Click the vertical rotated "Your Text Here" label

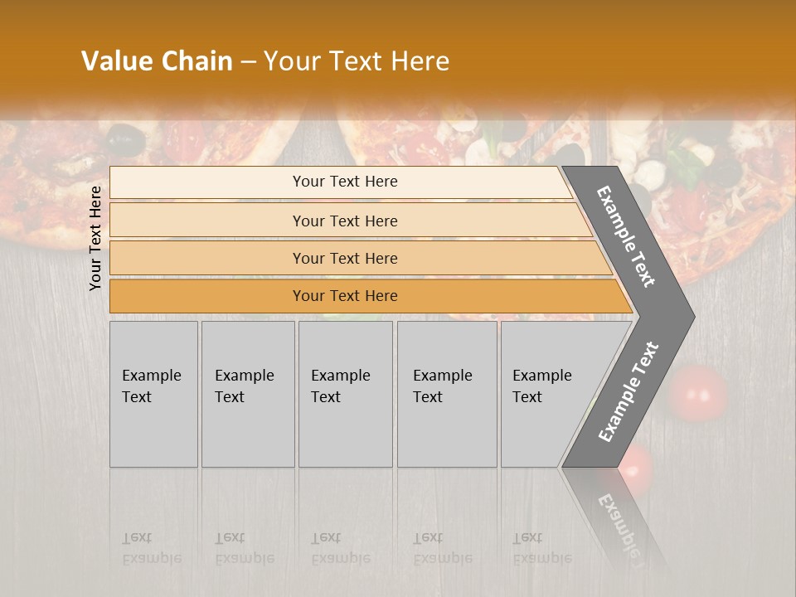(x=96, y=238)
